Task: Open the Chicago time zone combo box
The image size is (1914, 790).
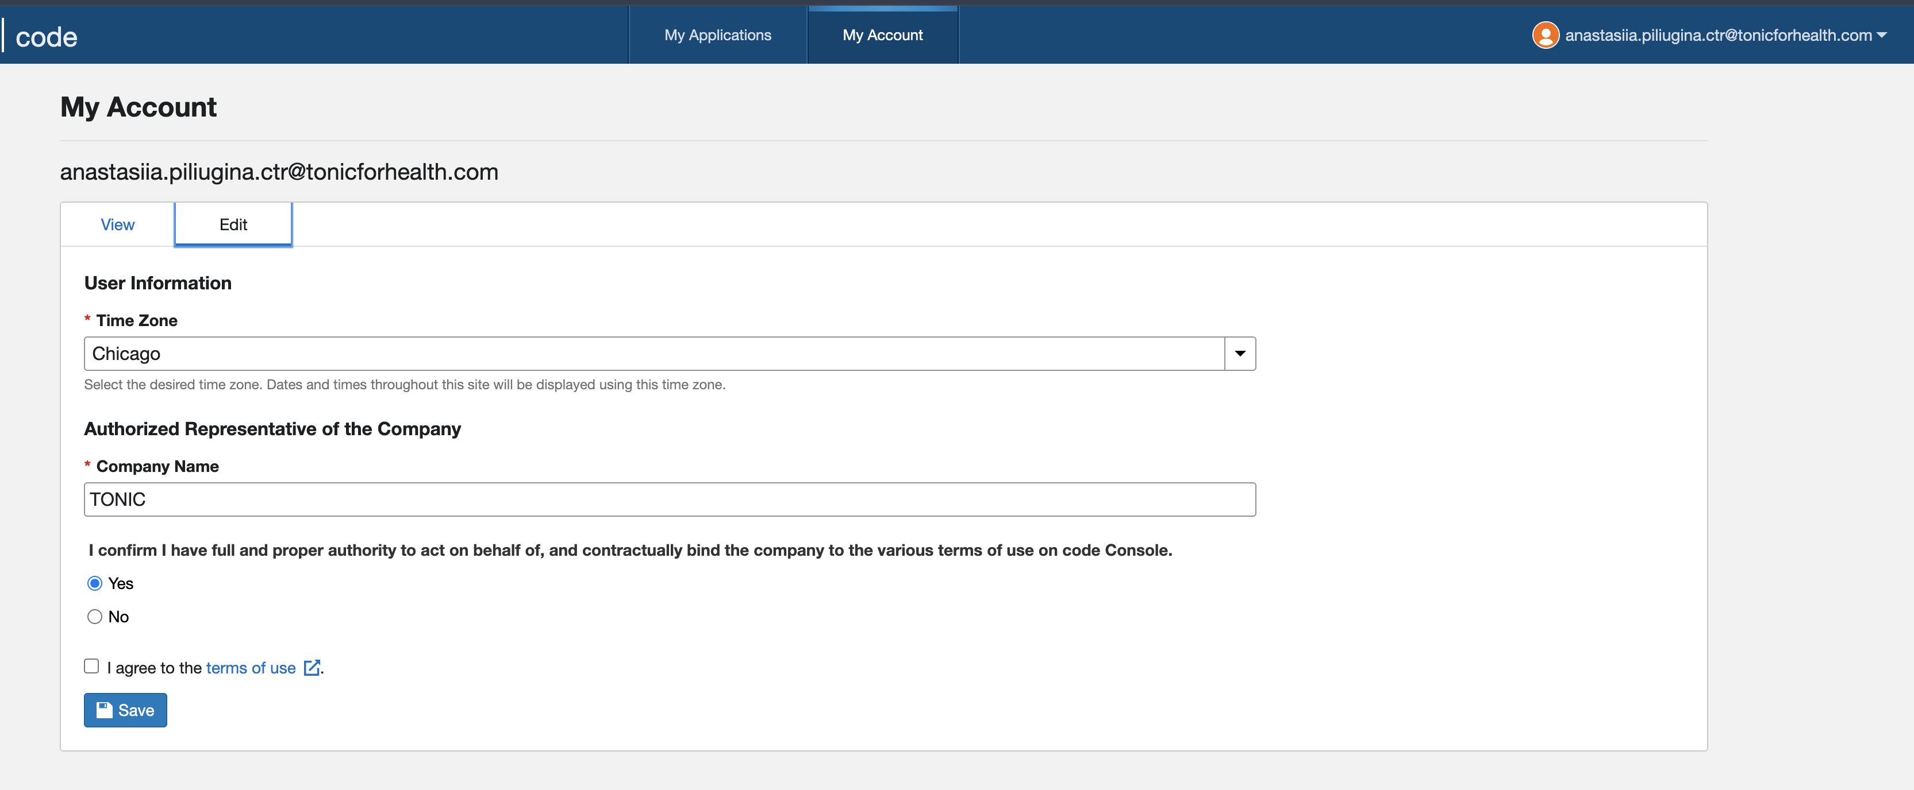Action: [654, 354]
